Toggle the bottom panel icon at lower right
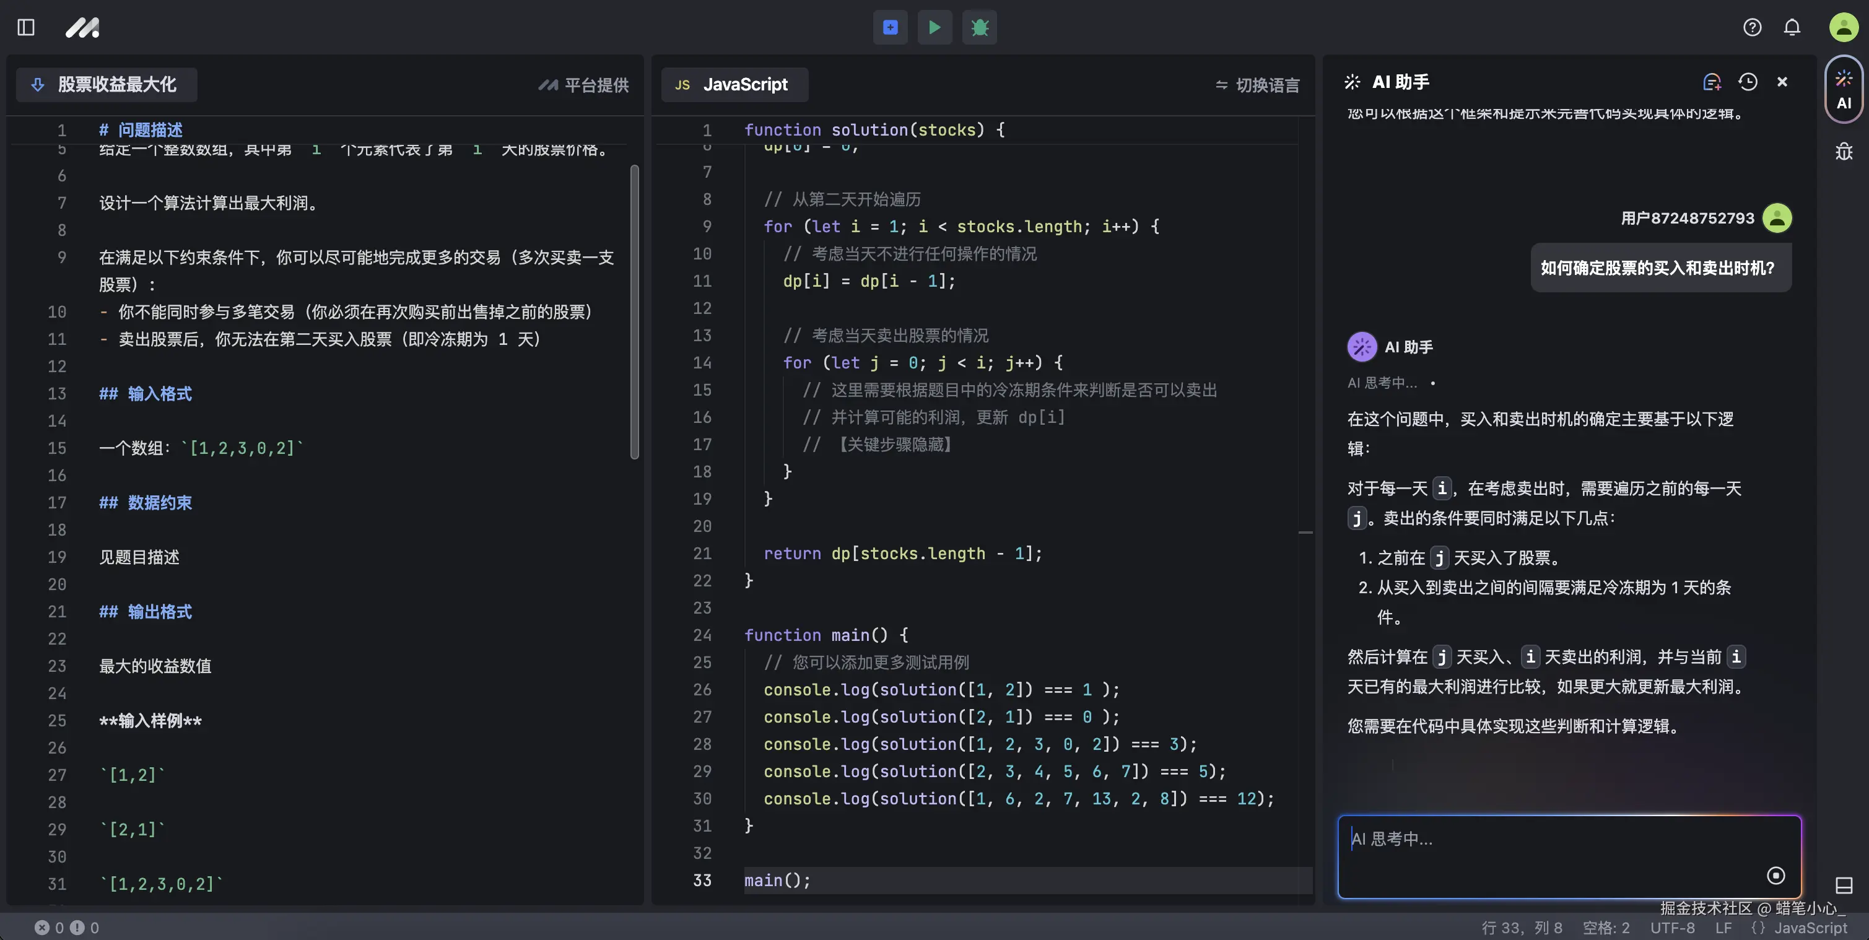Screen dimensions: 1869x940 point(1844,886)
